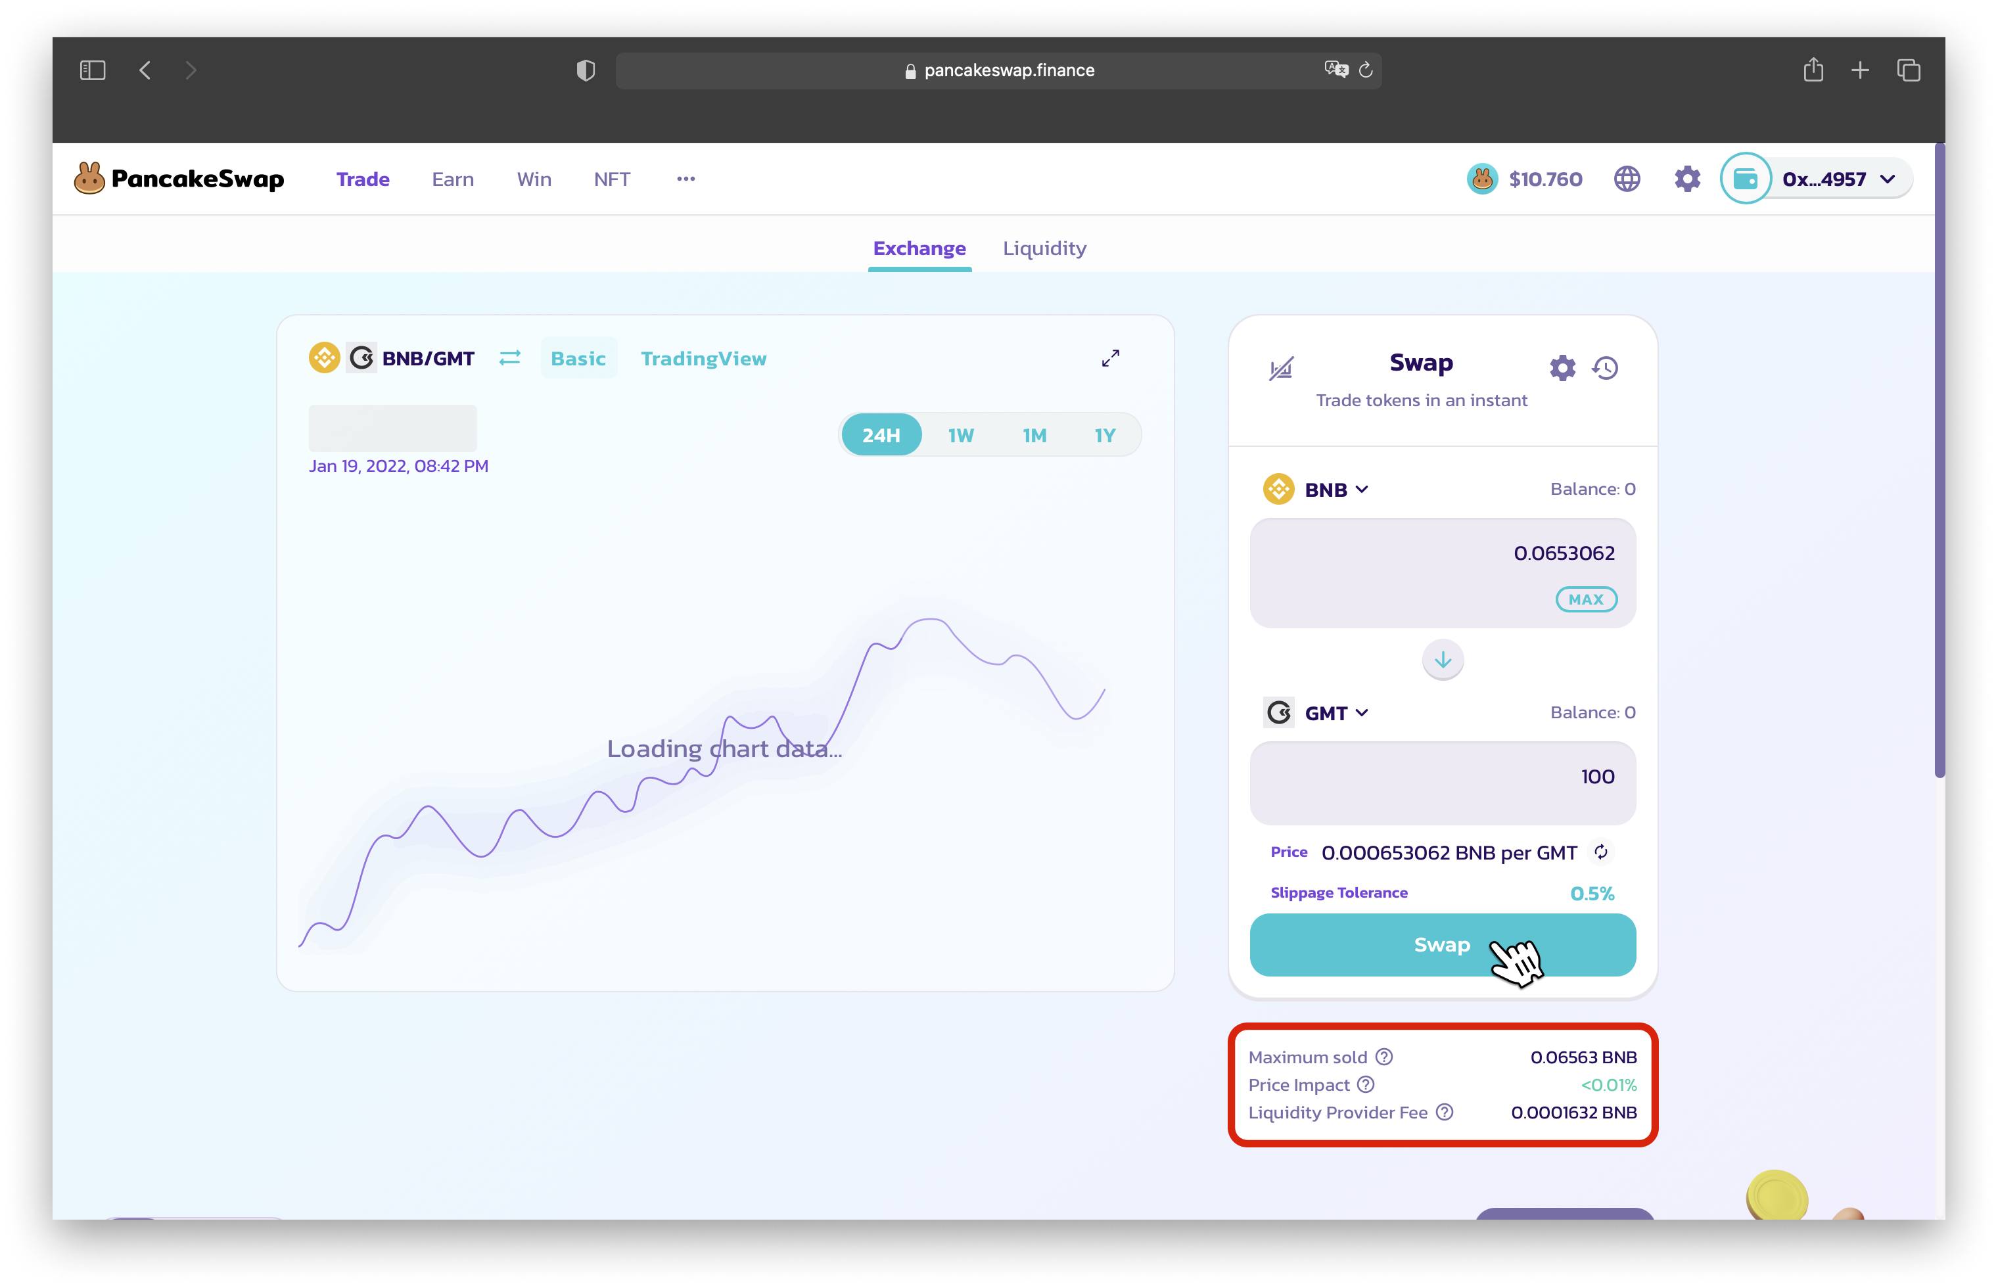1998x1288 pixels.
Task: Switch to the TradingView chart
Action: [x=703, y=358]
